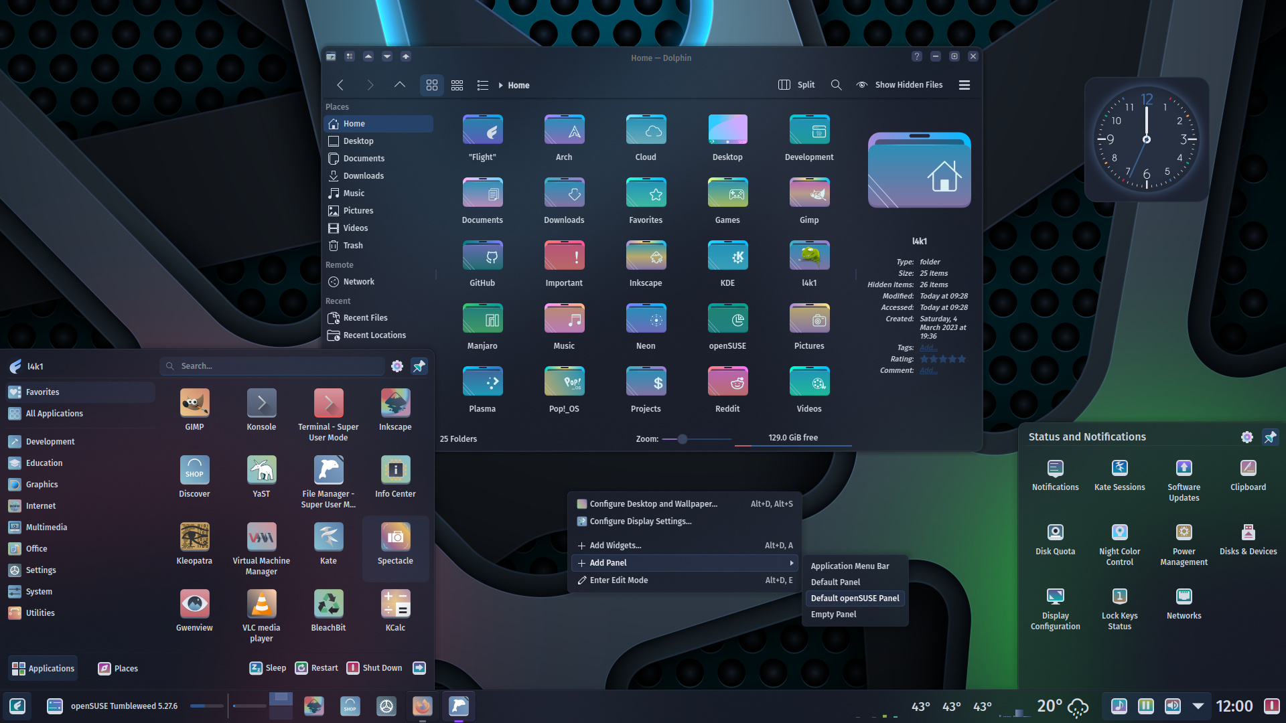Image resolution: width=1286 pixels, height=723 pixels.
Task: Click the launcher search field
Action: pos(273,366)
